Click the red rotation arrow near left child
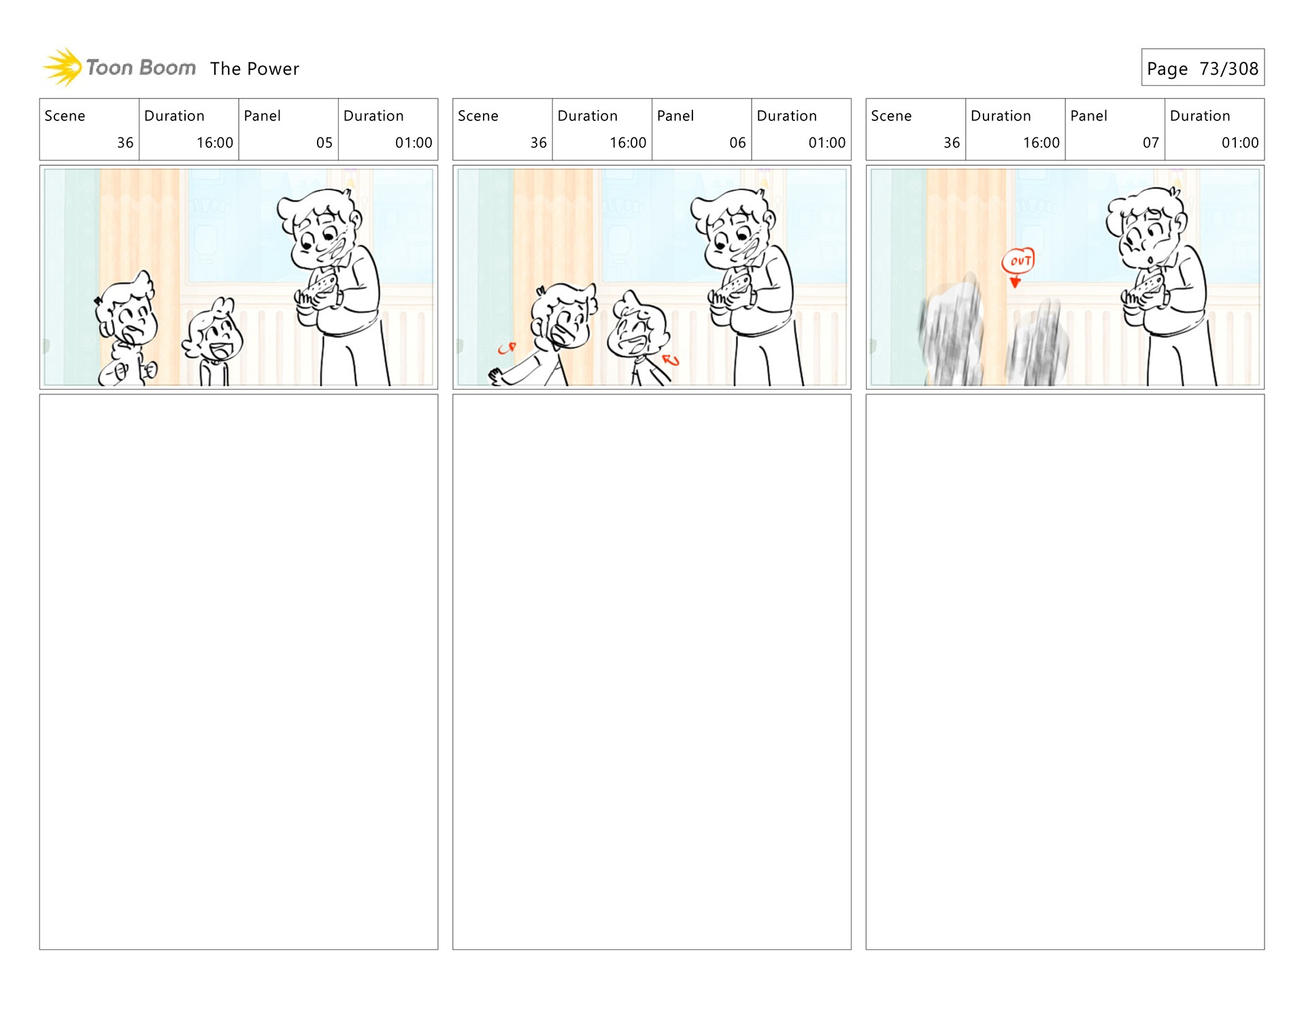The width and height of the screenshot is (1306, 1009). click(507, 348)
